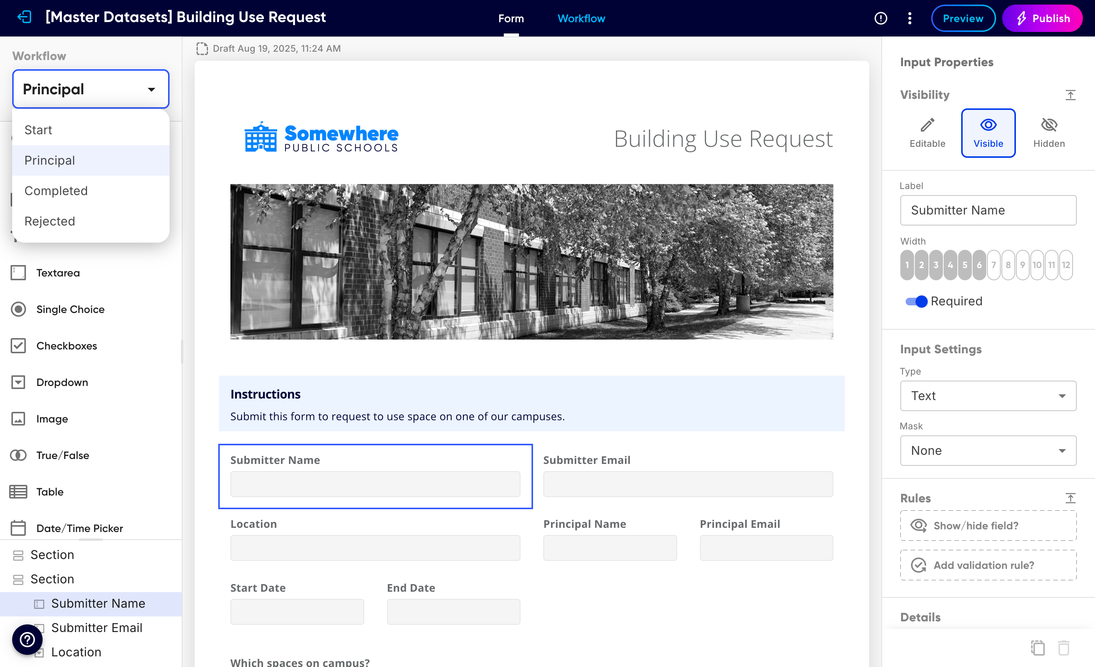Select Principal in the workflow list
This screenshot has width=1095, height=667.
point(90,160)
